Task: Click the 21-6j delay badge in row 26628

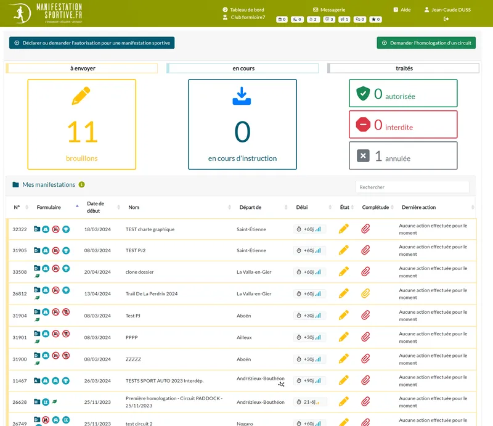Action: (x=309, y=402)
